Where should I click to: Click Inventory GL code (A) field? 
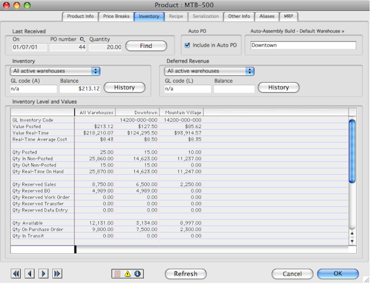pos(33,89)
